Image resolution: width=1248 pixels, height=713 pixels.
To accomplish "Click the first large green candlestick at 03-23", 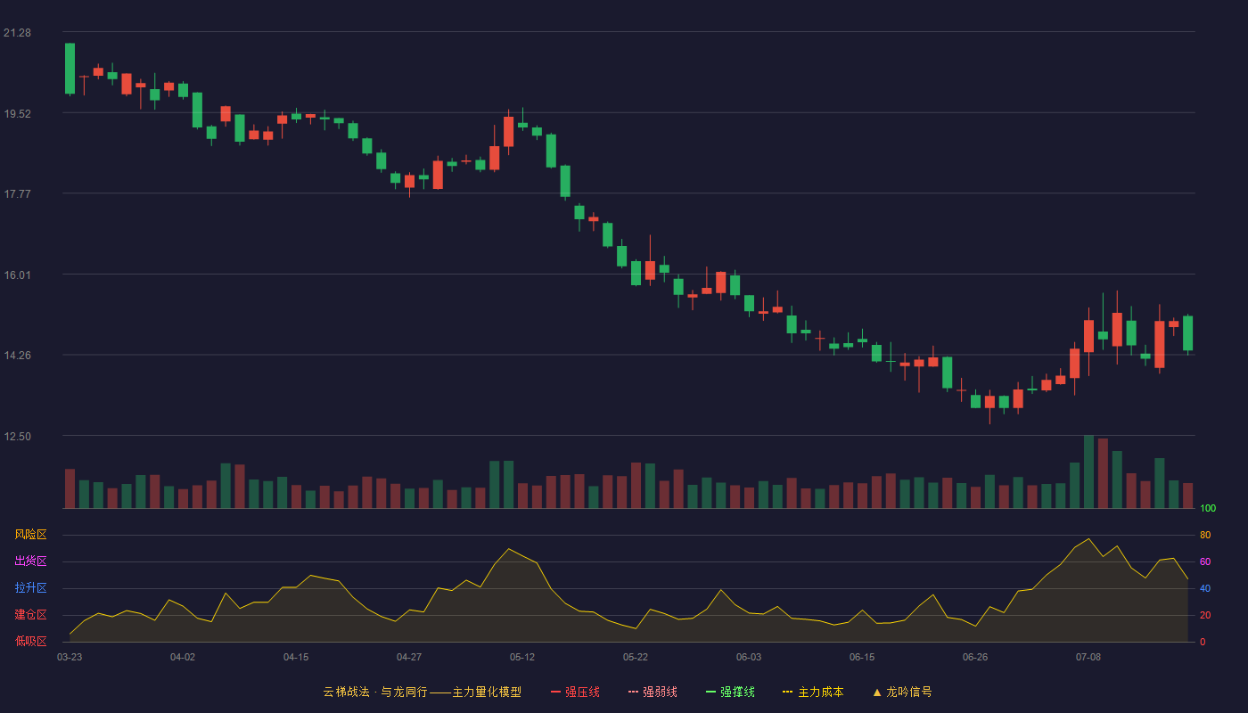I will point(70,68).
